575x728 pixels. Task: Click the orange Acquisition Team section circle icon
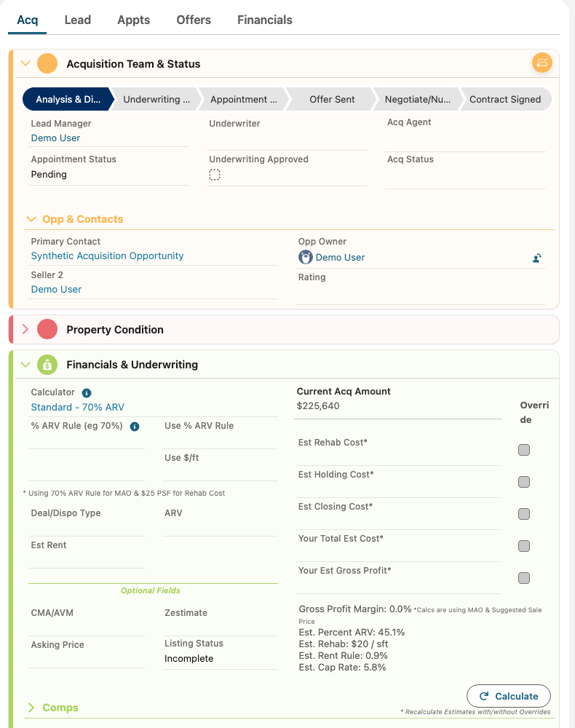pos(47,63)
